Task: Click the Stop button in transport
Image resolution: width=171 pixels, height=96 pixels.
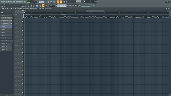Action: [34, 2]
